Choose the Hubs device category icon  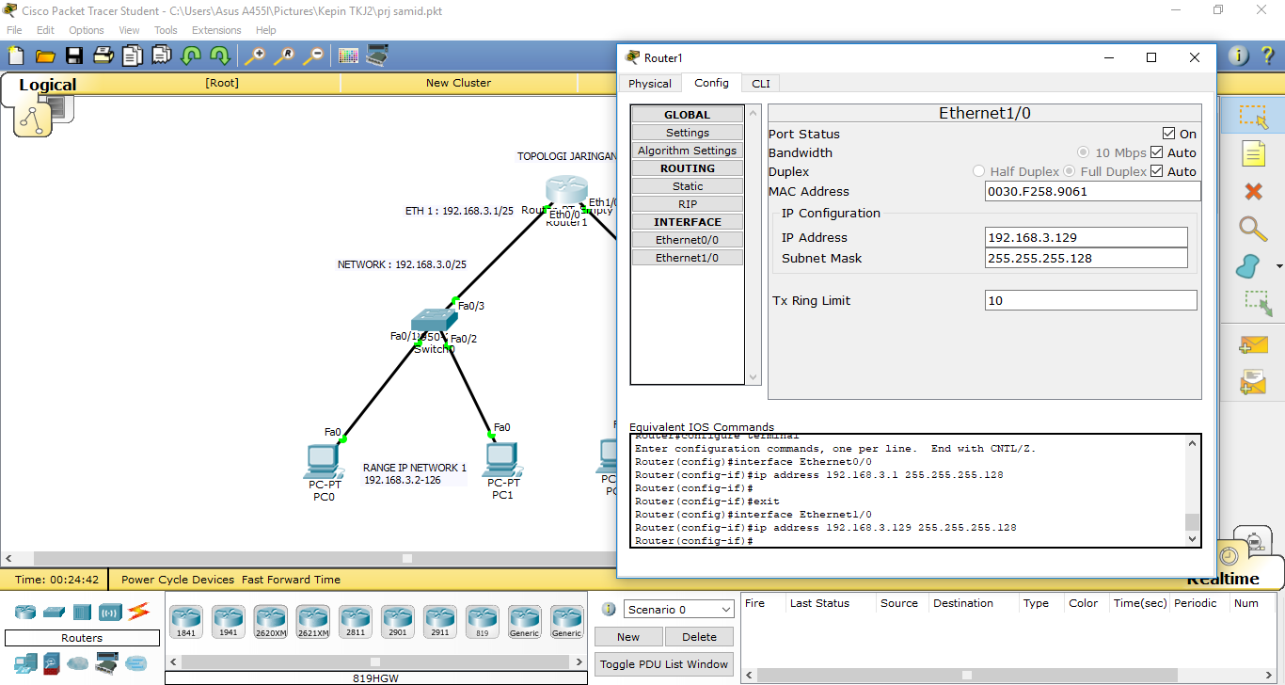(x=82, y=613)
